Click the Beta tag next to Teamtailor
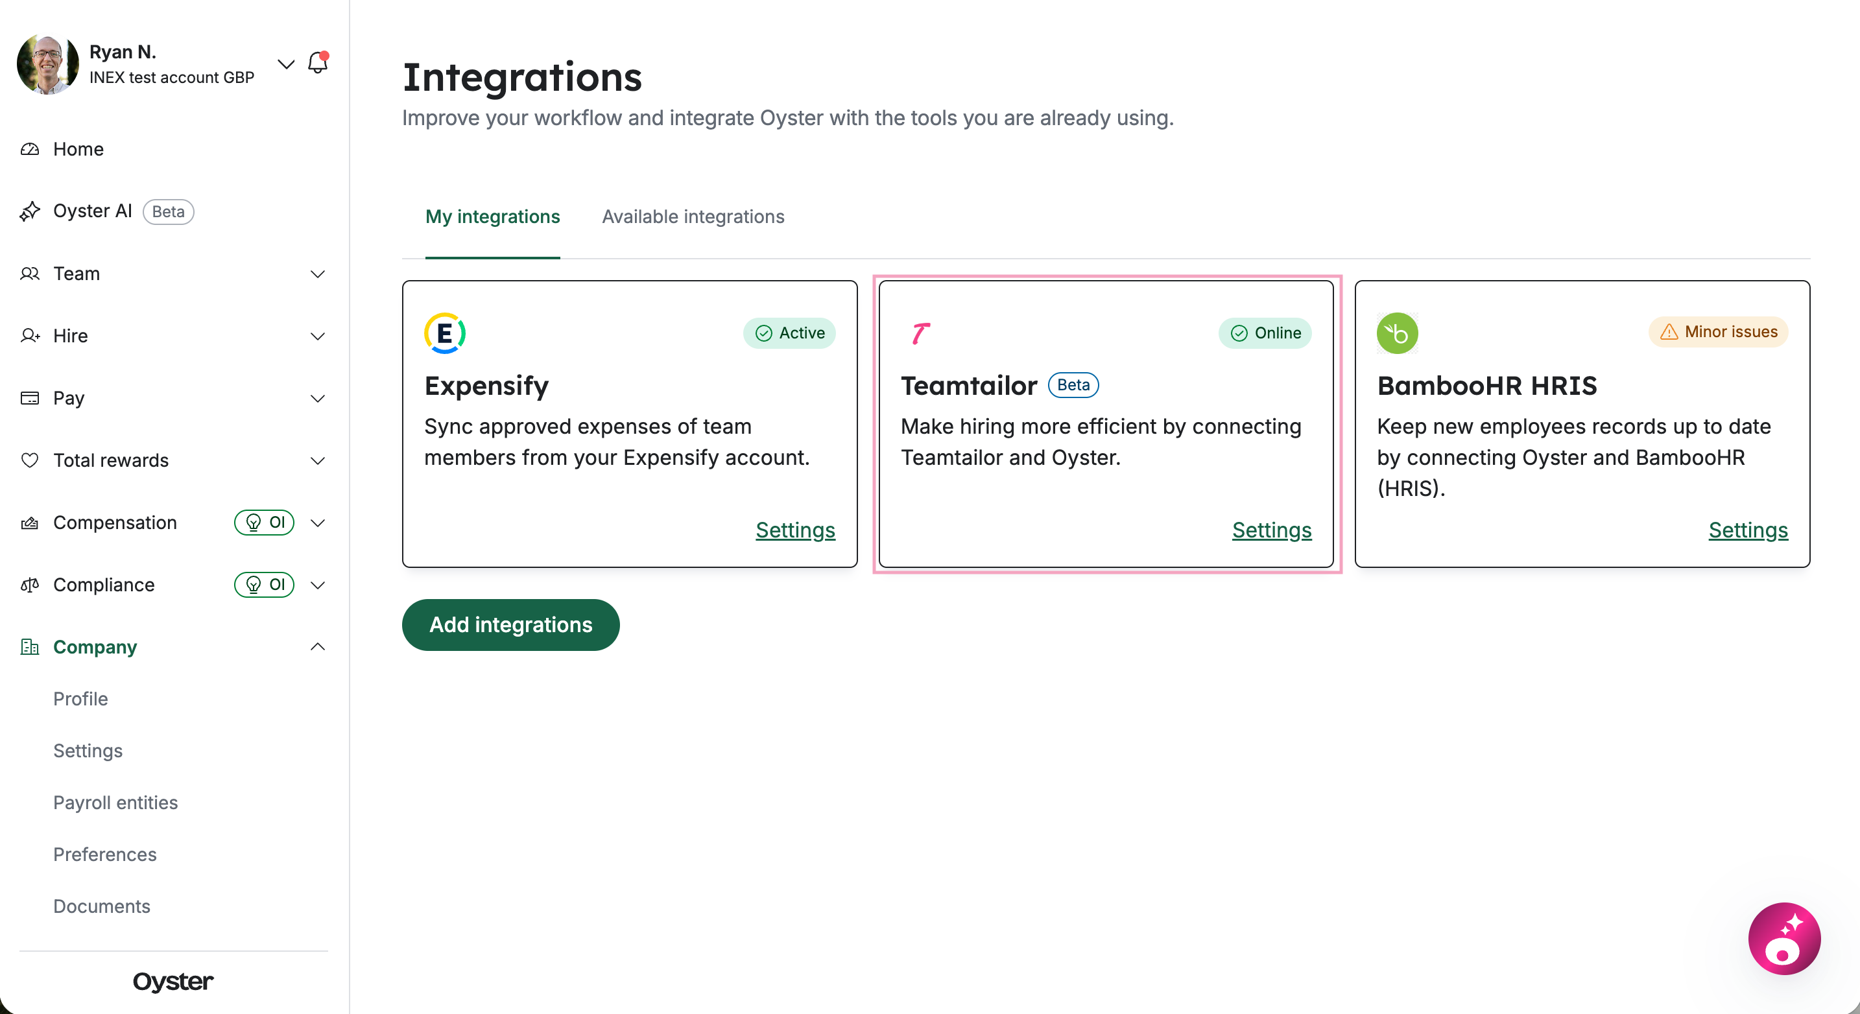1860x1014 pixels. 1074,384
